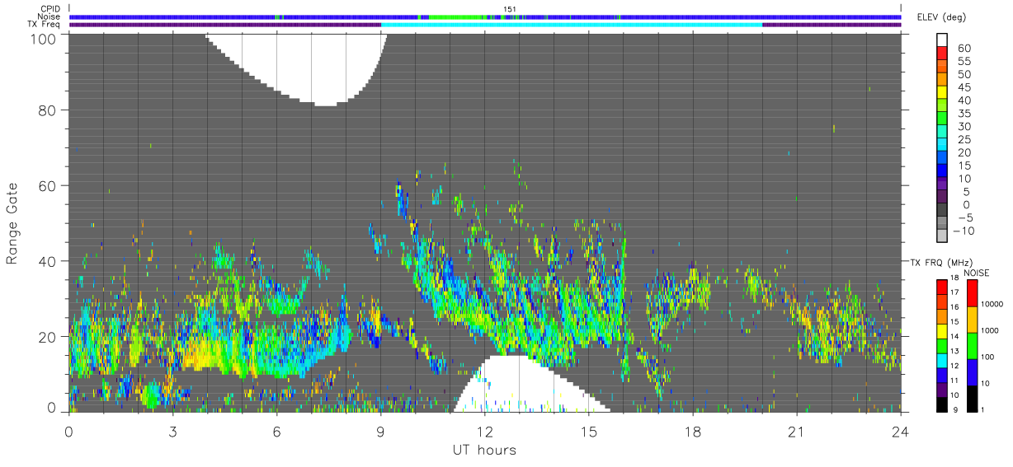Click the cyan portion of the TX Freq strip

(x=572, y=25)
